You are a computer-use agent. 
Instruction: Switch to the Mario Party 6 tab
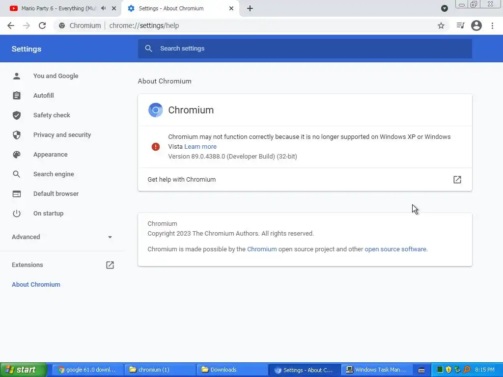click(58, 8)
